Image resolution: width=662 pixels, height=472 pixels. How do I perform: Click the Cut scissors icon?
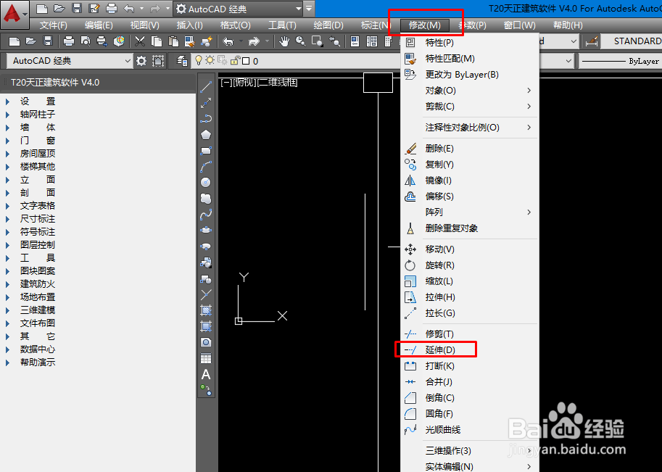140,41
